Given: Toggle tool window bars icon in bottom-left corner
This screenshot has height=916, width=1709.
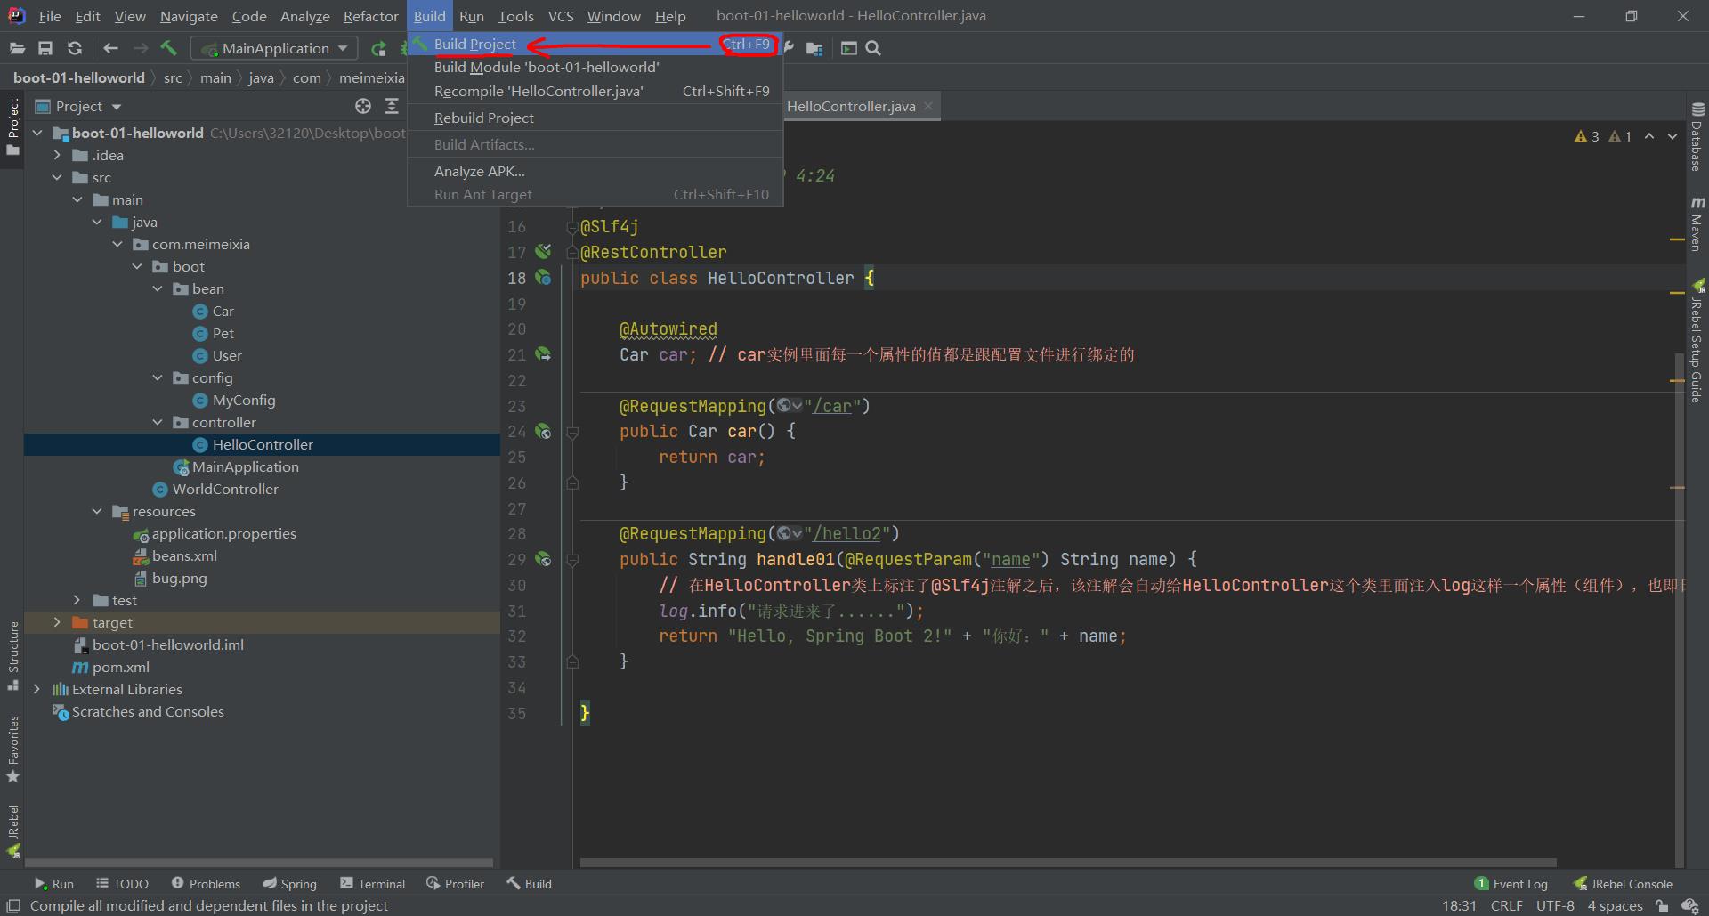Looking at the screenshot, I should [13, 905].
